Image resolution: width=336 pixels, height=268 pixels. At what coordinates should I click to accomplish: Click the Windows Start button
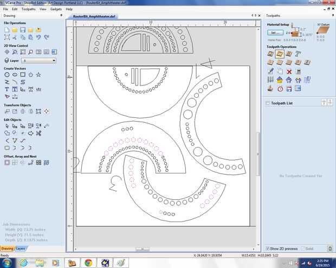tap(7, 263)
